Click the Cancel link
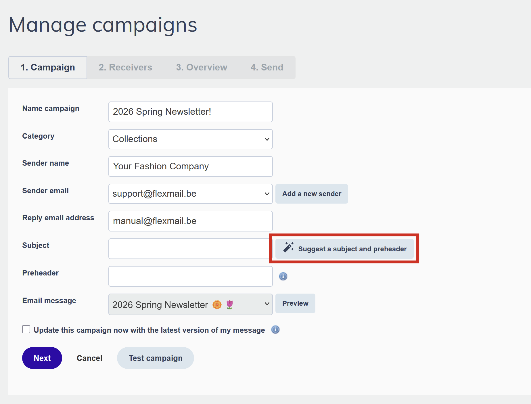531x404 pixels. (x=89, y=358)
